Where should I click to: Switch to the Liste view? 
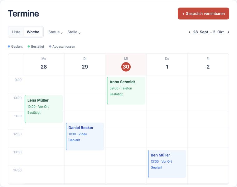pos(16,32)
